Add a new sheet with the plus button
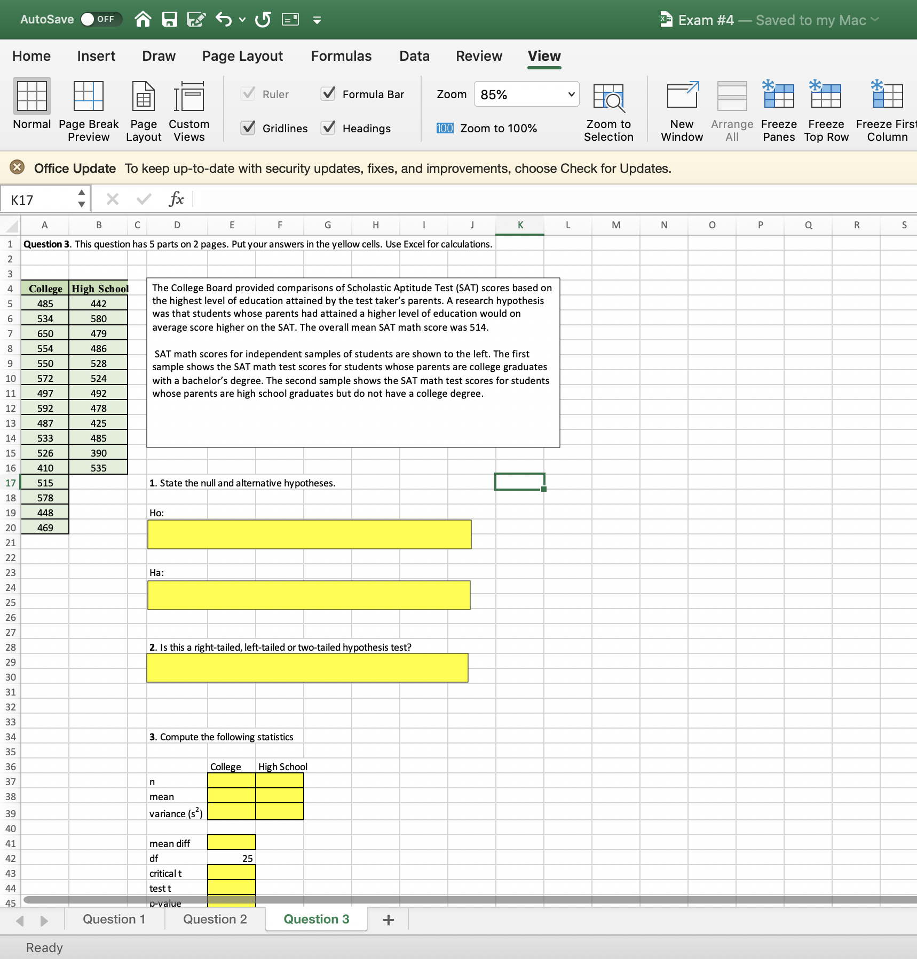Image resolution: width=917 pixels, height=959 pixels. click(x=388, y=919)
